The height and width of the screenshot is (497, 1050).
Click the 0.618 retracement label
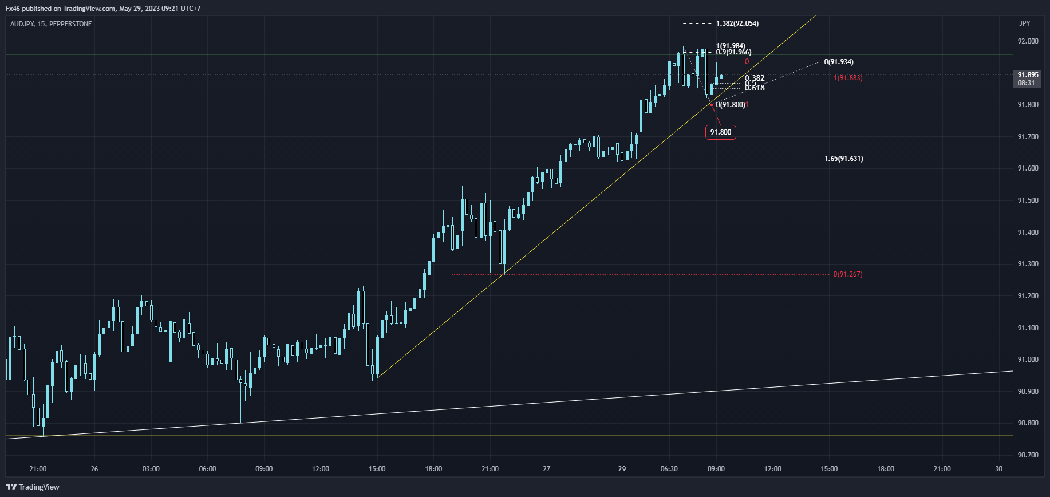click(755, 88)
